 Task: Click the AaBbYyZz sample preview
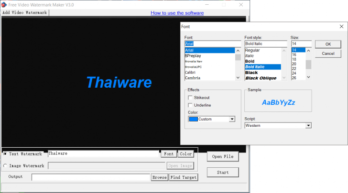[x=278, y=102]
